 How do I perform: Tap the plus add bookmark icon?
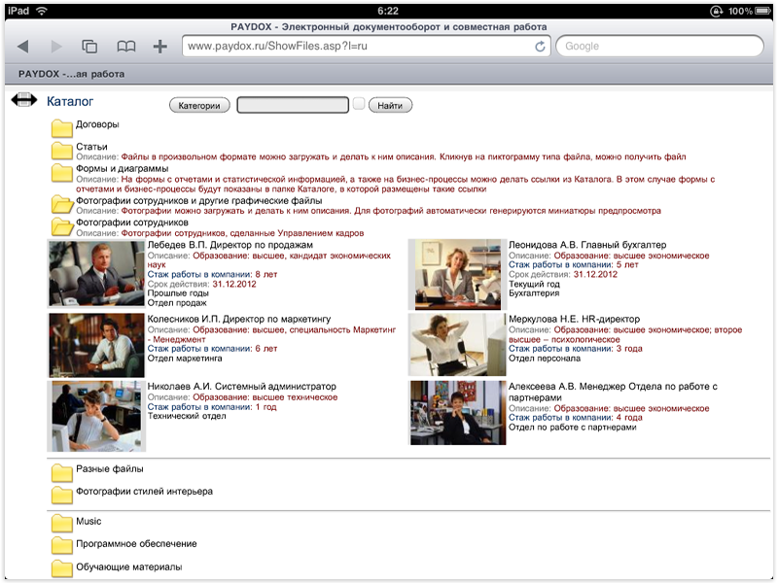(159, 46)
